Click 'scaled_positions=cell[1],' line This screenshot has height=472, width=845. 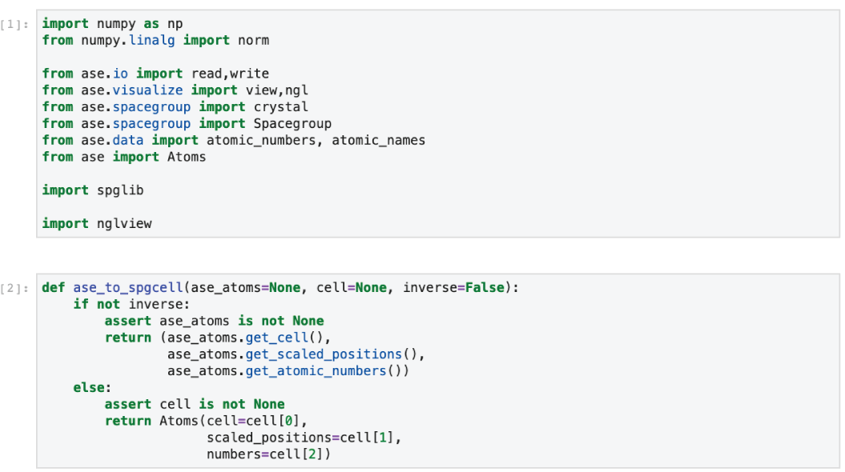(304, 438)
